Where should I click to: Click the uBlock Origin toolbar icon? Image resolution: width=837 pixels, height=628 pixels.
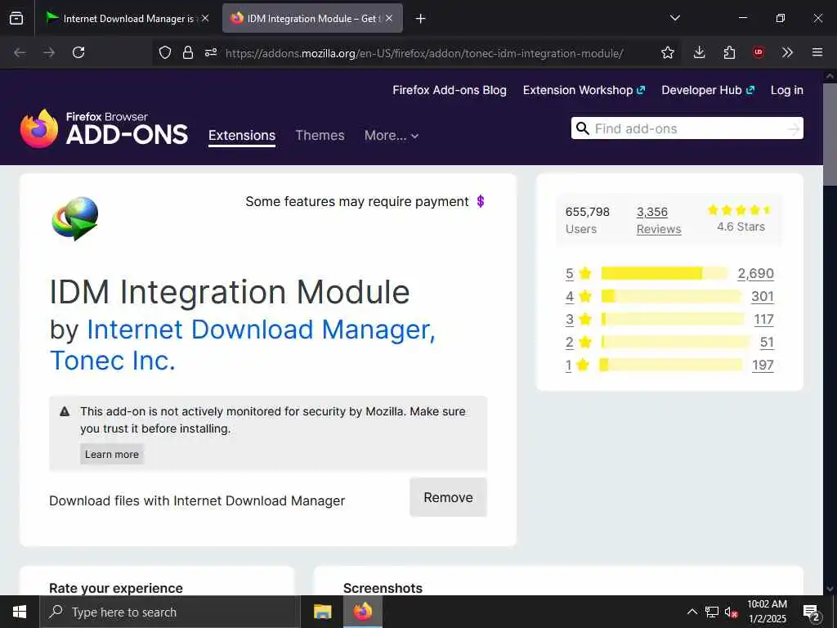[x=759, y=52]
